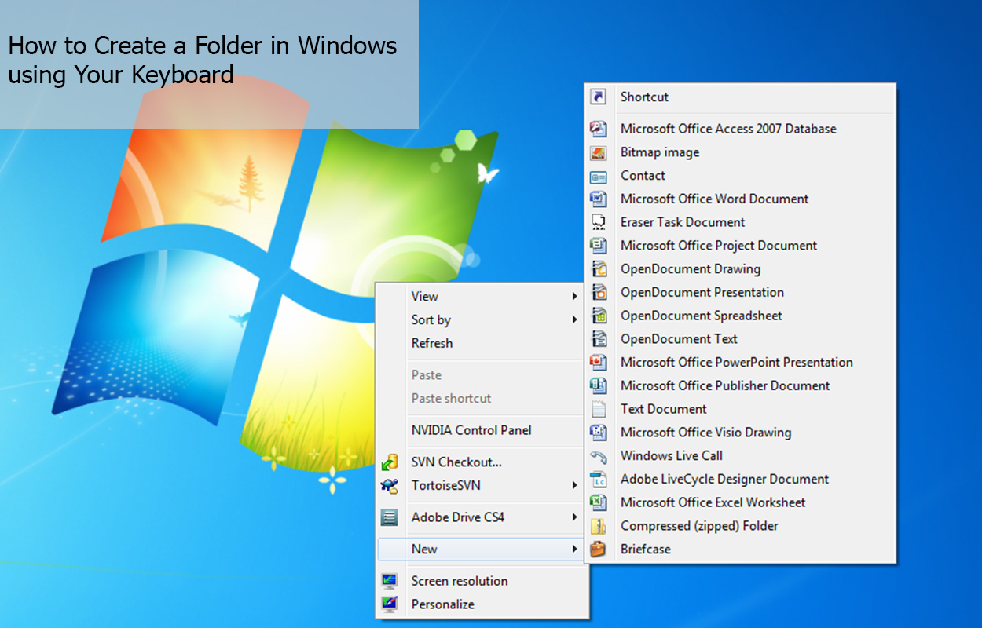Expand the Adobe Drive CS4 submenu arrow
982x628 pixels.
[x=575, y=517]
